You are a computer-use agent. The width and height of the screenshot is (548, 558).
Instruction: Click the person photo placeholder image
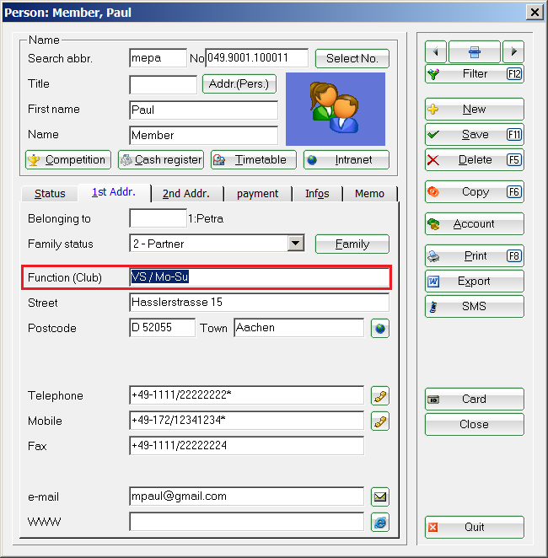[336, 110]
